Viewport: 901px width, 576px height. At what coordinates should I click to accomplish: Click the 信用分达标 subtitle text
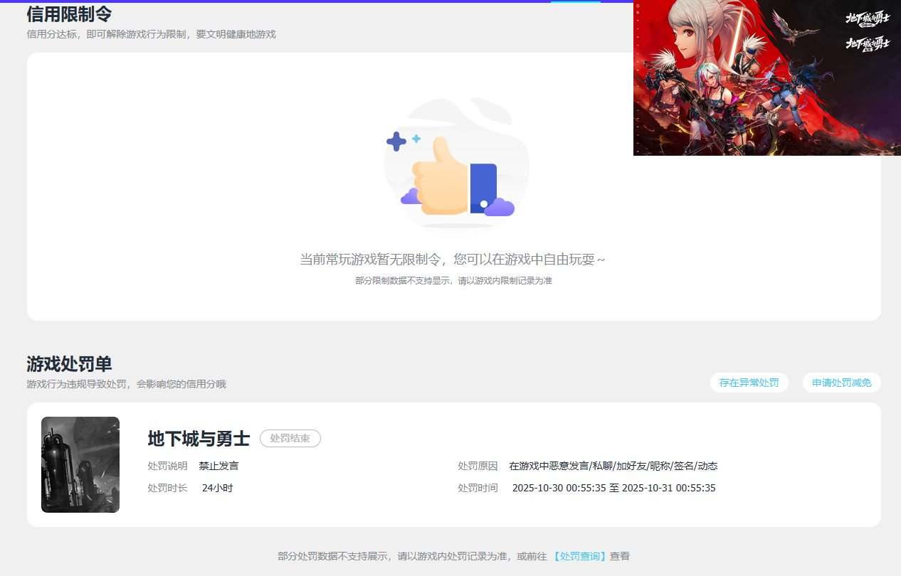[x=151, y=34]
